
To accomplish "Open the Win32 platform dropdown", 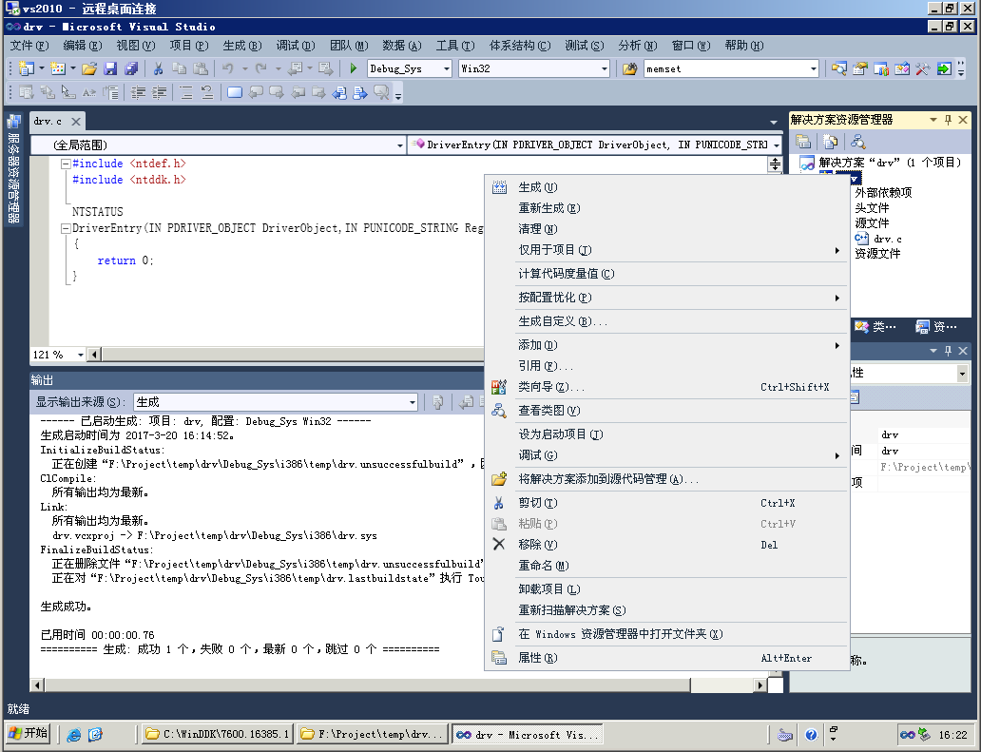I will tap(605, 68).
